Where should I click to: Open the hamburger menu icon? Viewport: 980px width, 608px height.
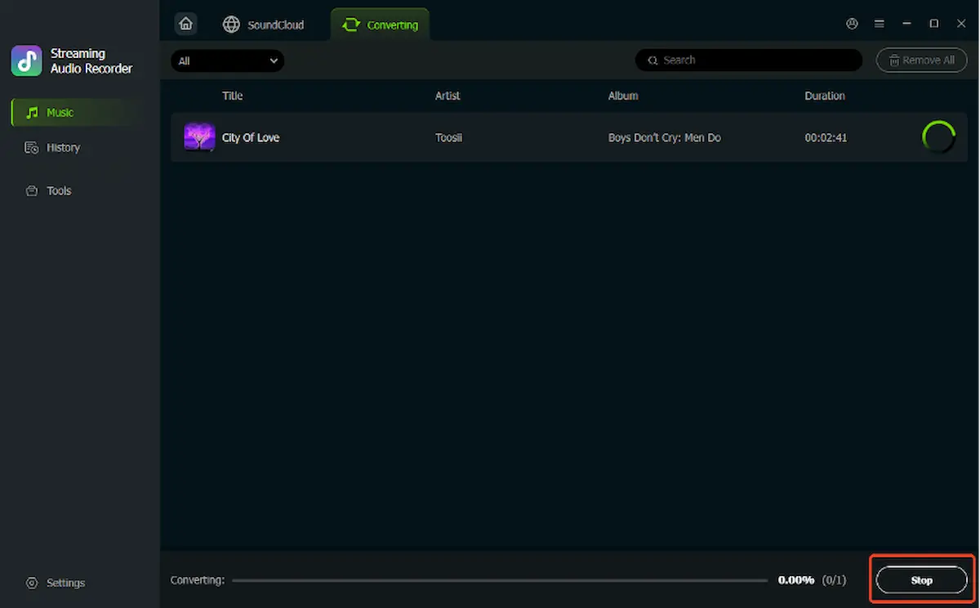pos(880,24)
